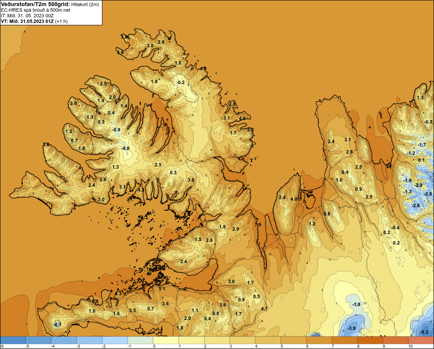Viewport: 434px width, 349px height.
Task: Select the EC-HRES spá brúuð line
Action: coord(36,10)
